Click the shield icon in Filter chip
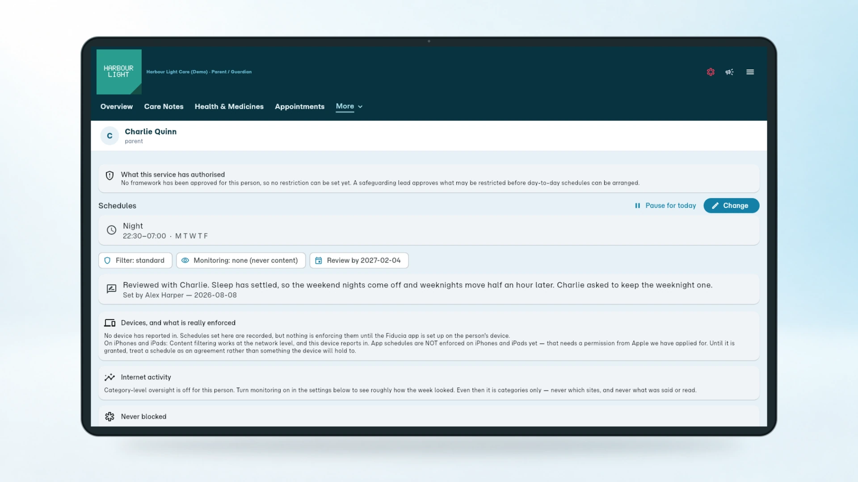This screenshot has height=482, width=858. pos(107,261)
